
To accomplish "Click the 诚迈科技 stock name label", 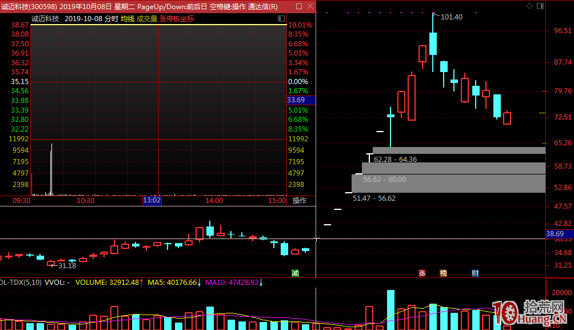I will point(45,19).
